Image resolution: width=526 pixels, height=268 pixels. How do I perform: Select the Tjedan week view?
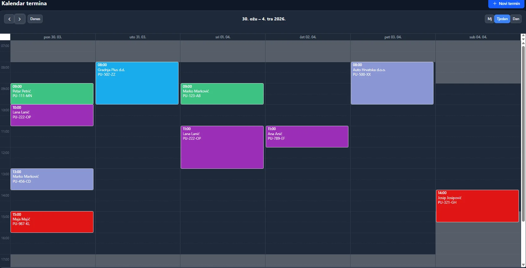coord(502,19)
